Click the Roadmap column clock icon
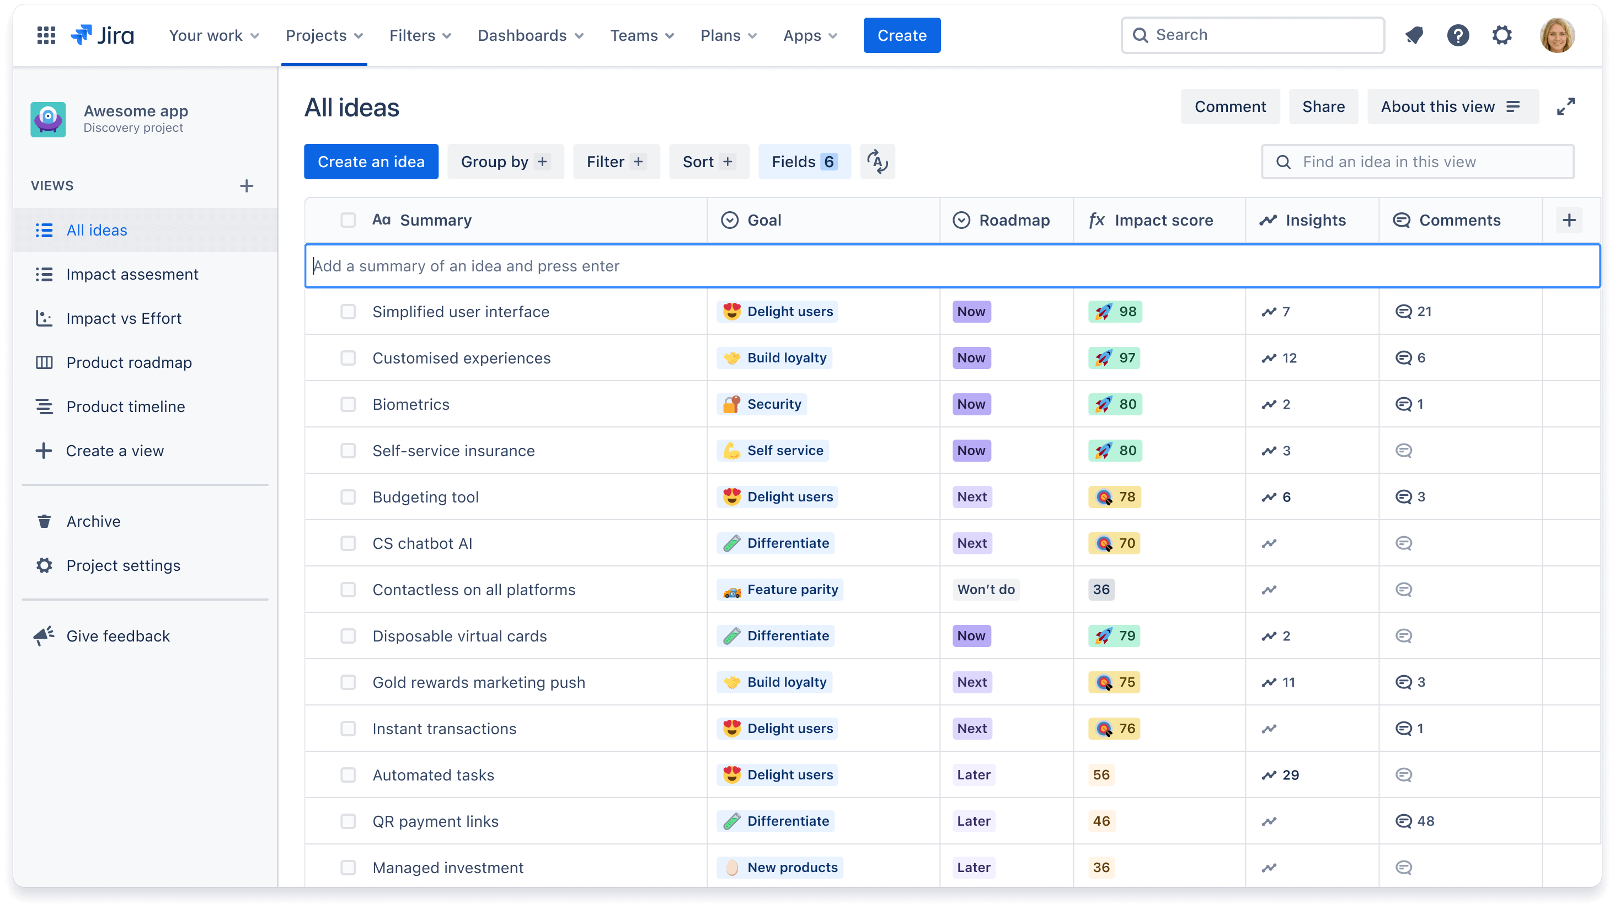Image resolution: width=1615 pixels, height=909 pixels. pyautogui.click(x=961, y=220)
